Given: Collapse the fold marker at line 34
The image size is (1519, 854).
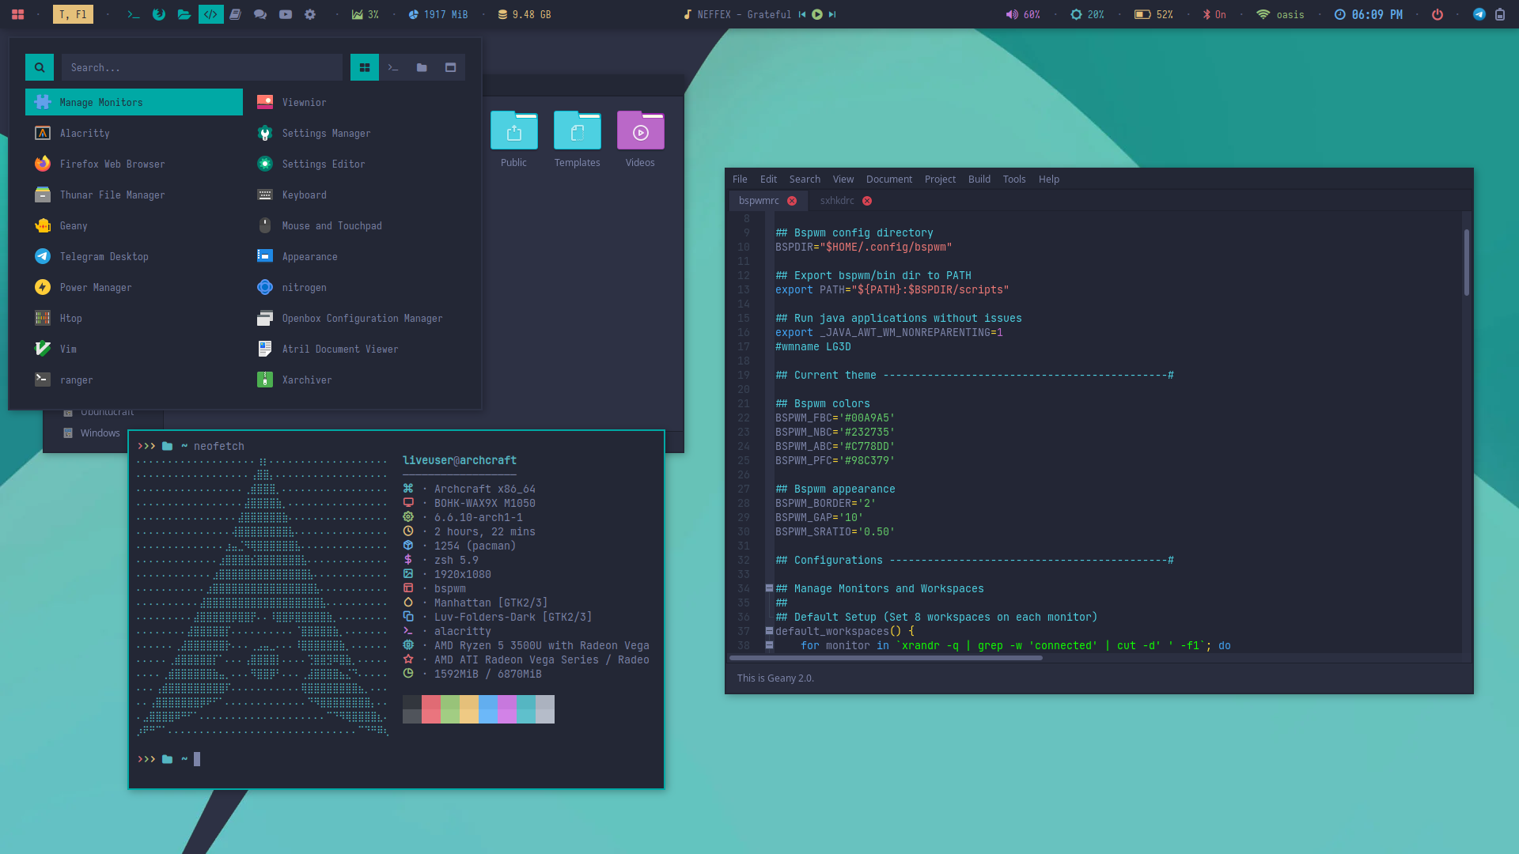Looking at the screenshot, I should point(769,588).
